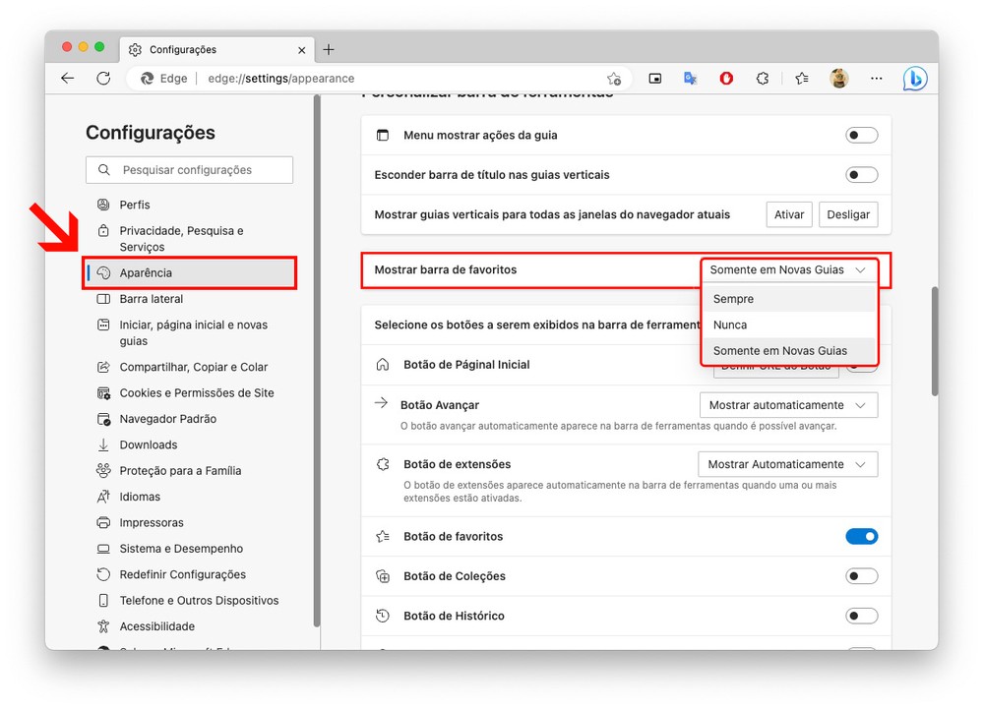Click the browser refresh icon

click(x=103, y=79)
